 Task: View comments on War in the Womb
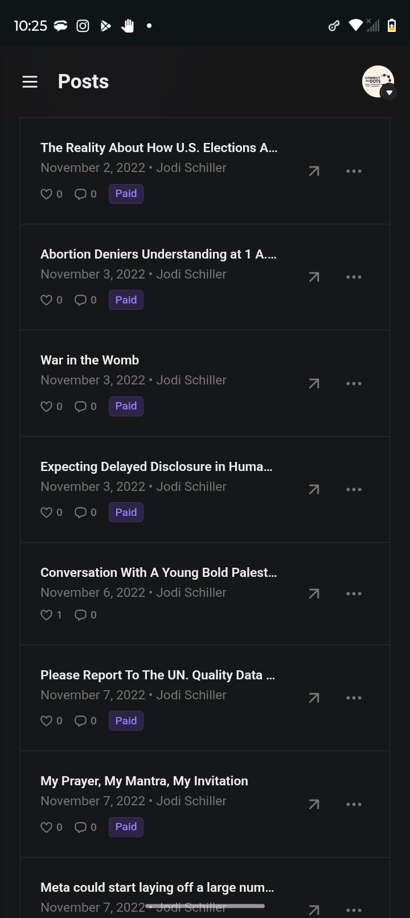click(x=81, y=407)
